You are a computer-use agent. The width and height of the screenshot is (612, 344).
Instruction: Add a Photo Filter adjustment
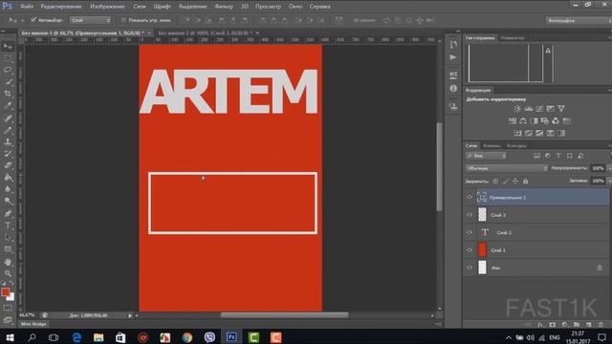[x=545, y=121]
